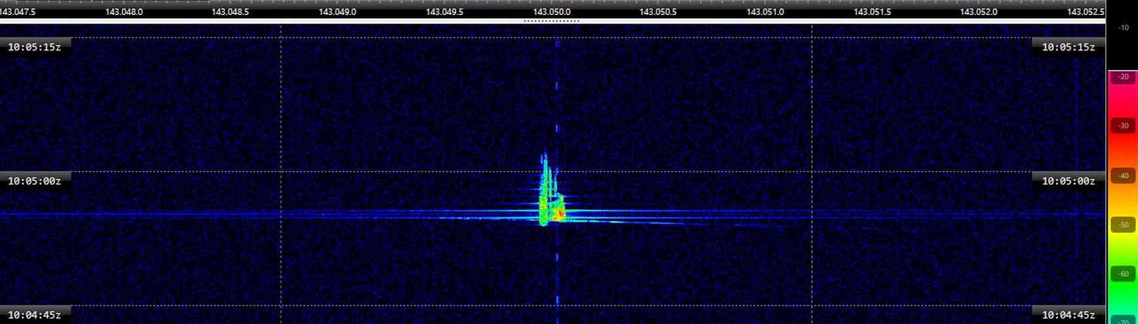Click the right-side 10:05:15z timestamp label
The width and height of the screenshot is (1138, 324).
[x=1068, y=47]
